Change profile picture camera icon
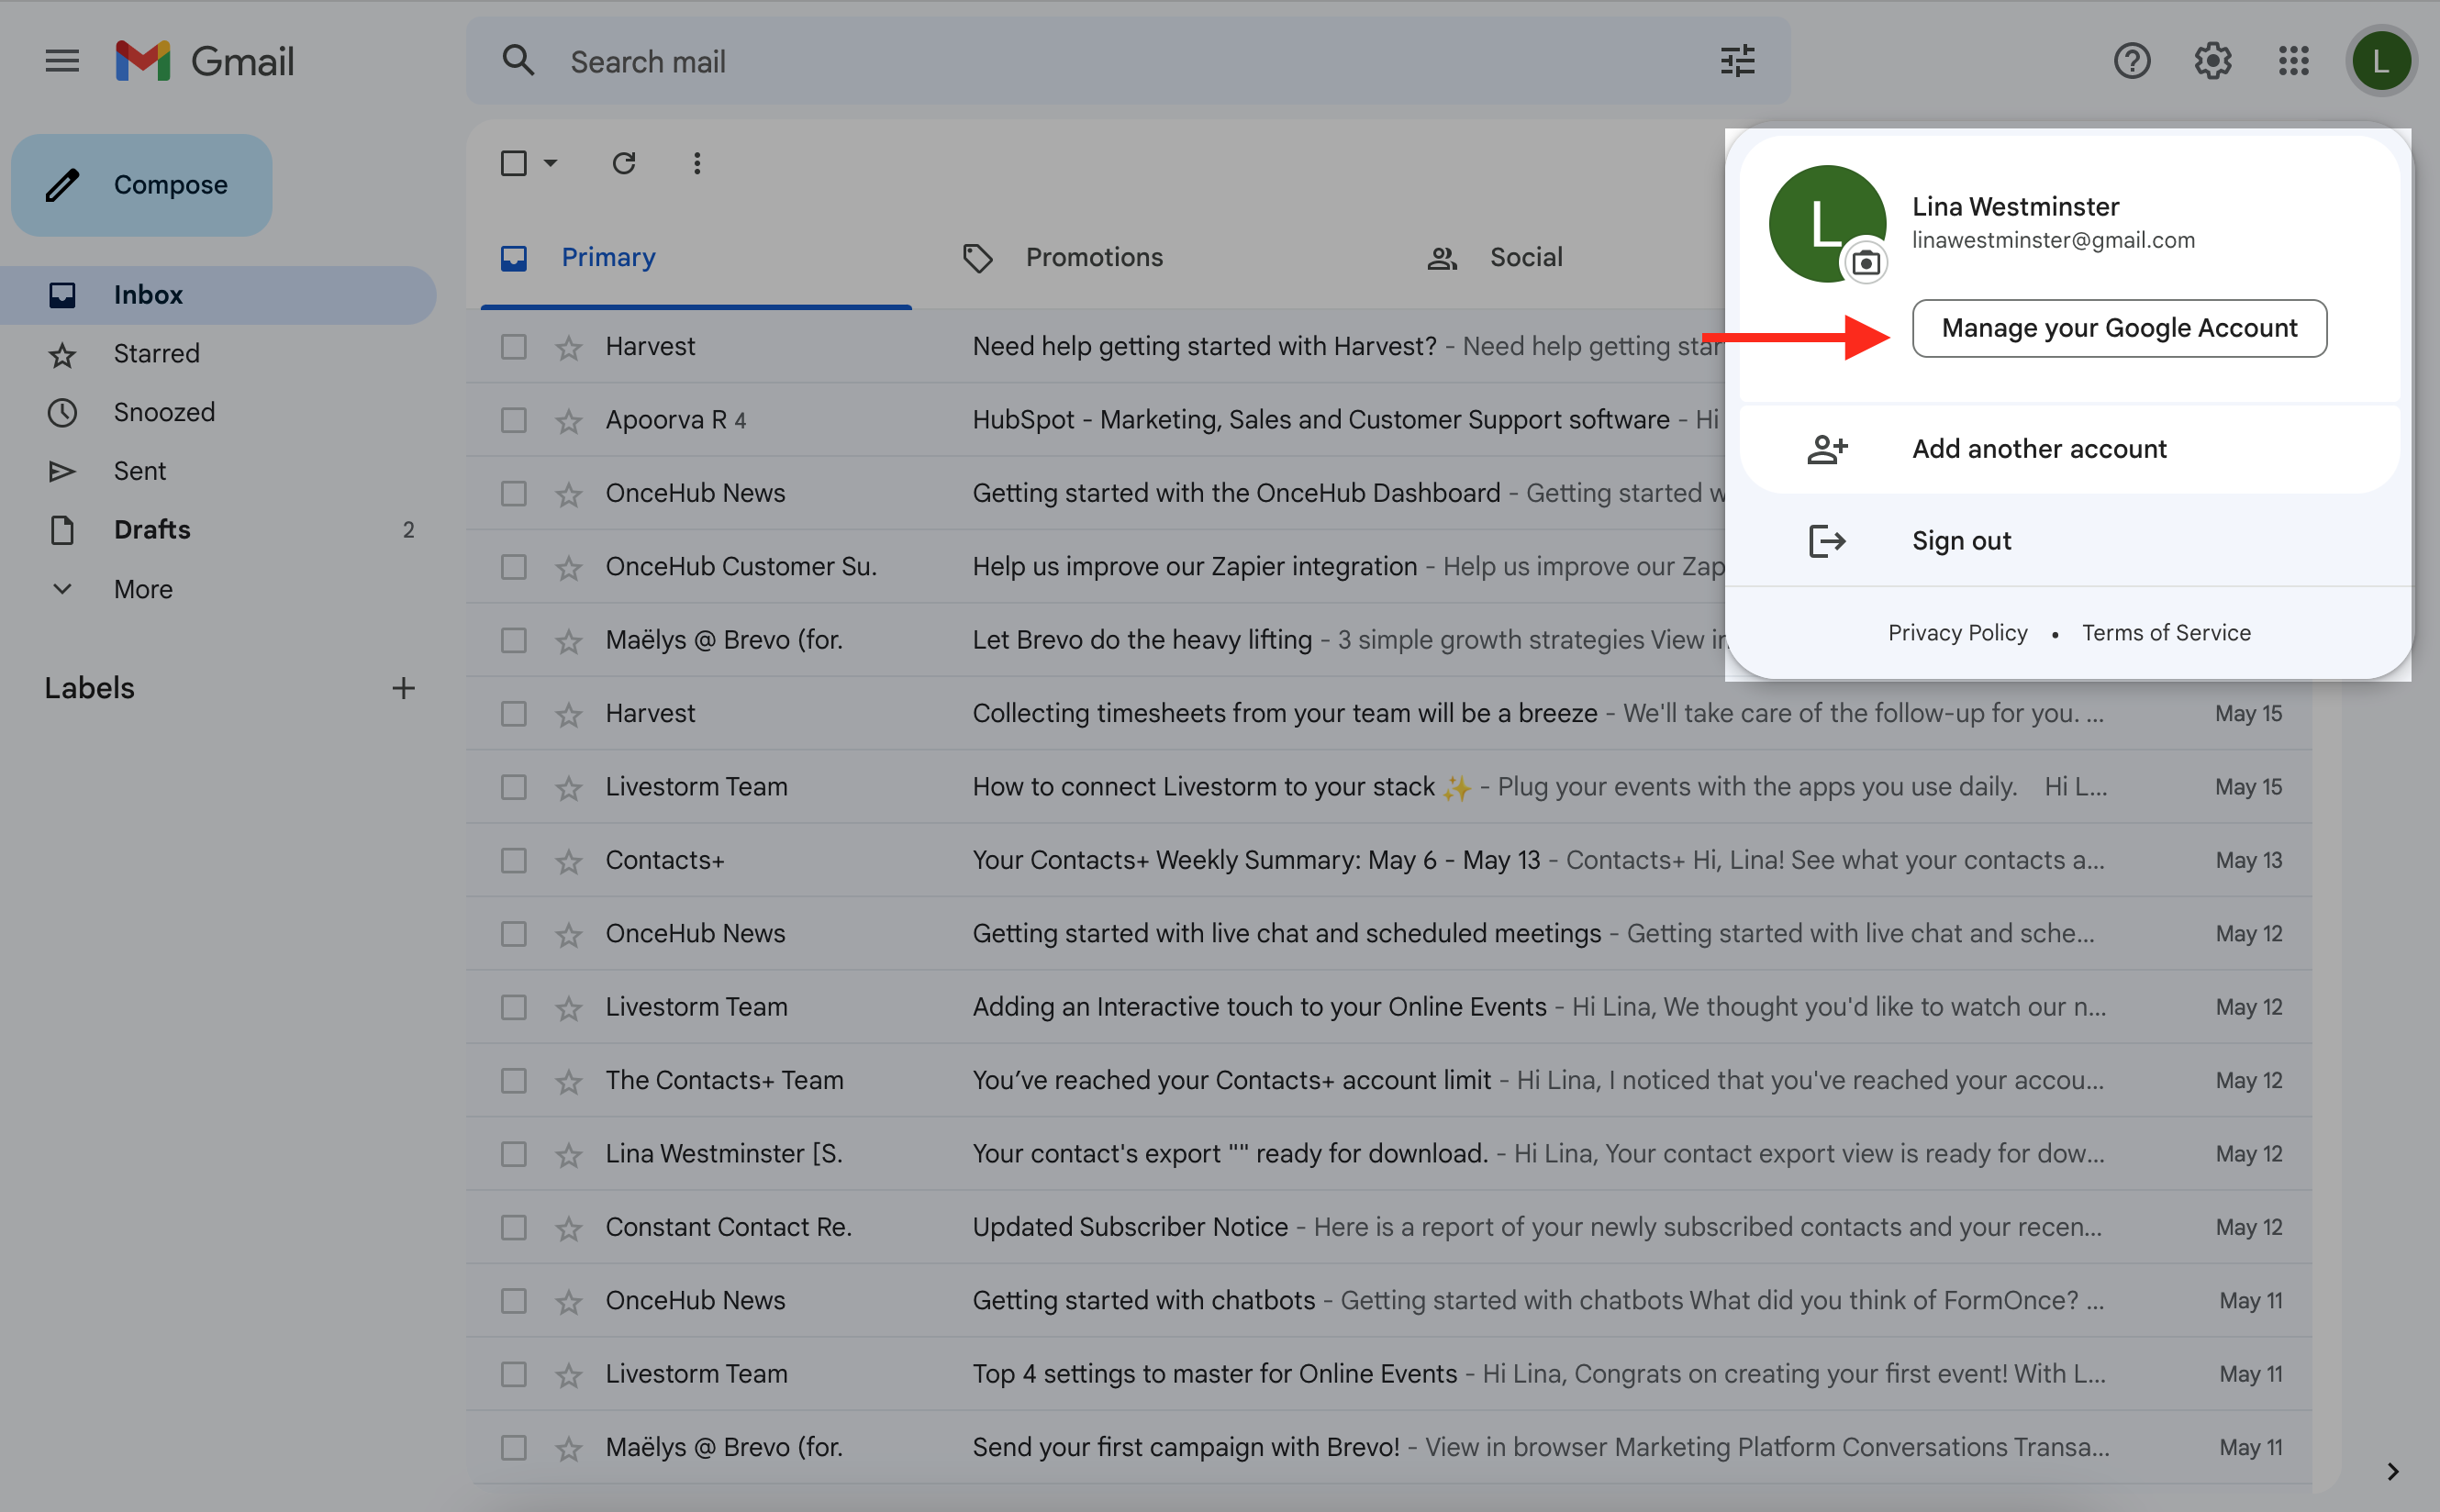 coord(1865,263)
